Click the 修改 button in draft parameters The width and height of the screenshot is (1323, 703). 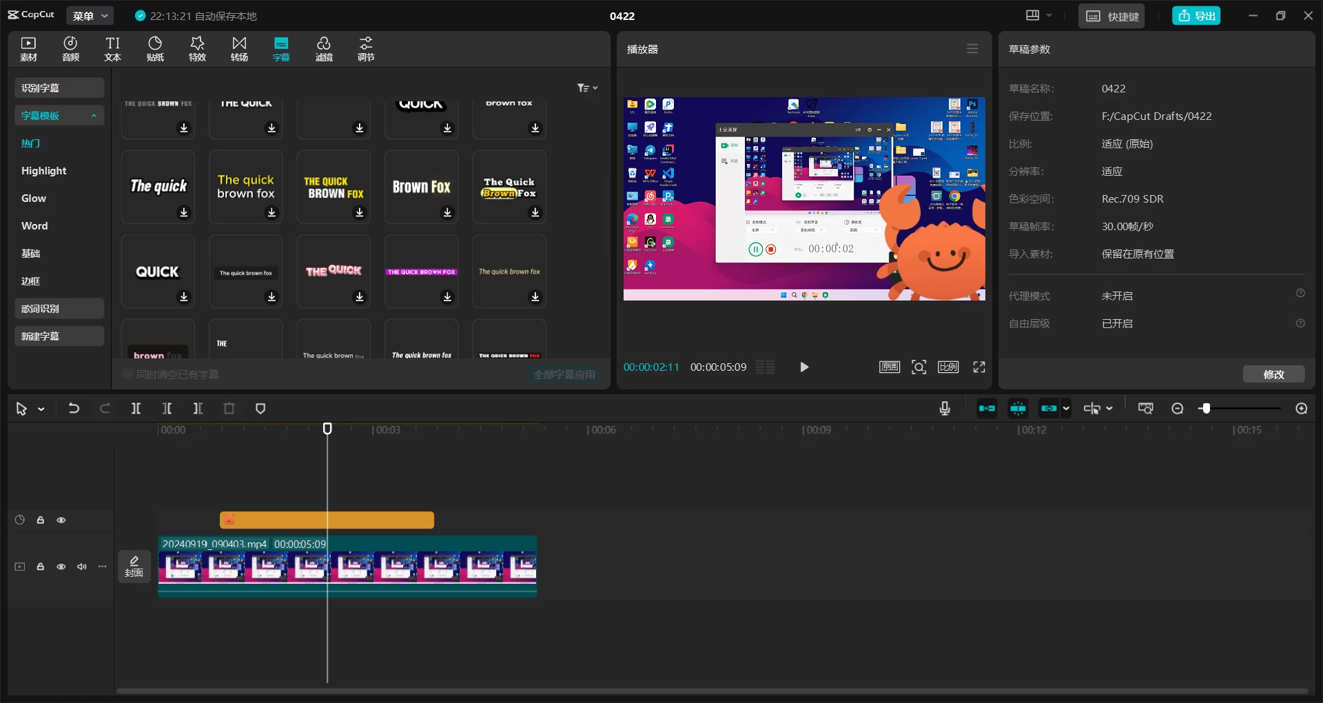(1273, 374)
